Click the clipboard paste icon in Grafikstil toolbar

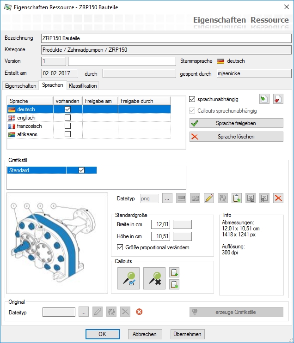237,198
